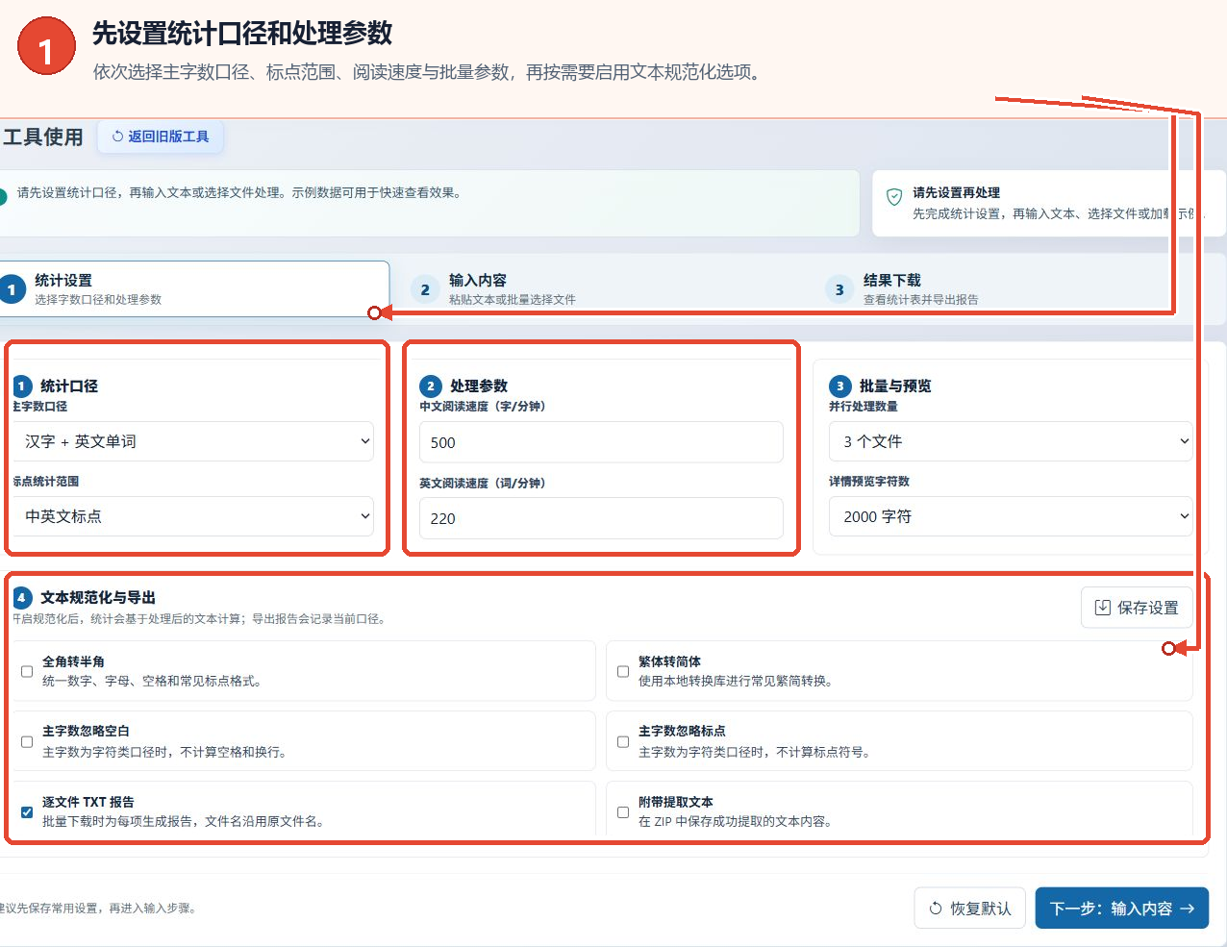The width and height of the screenshot is (1227, 947).
Task: Click the 英文阅读速度 input field
Action: [x=601, y=518]
